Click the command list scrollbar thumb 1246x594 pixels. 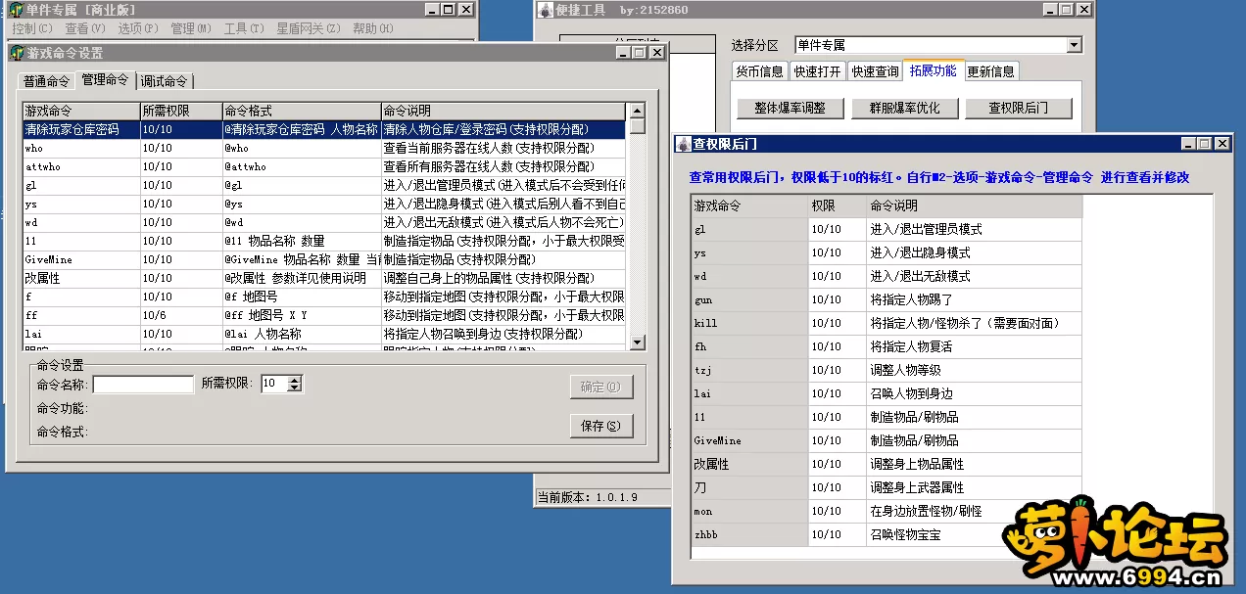pyautogui.click(x=637, y=126)
